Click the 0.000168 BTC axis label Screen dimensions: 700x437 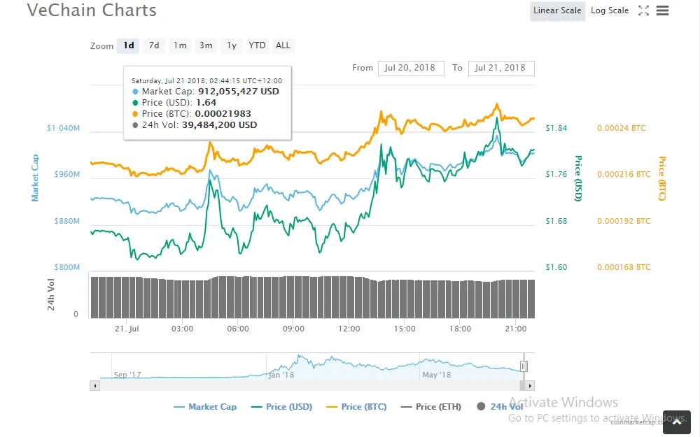(624, 267)
